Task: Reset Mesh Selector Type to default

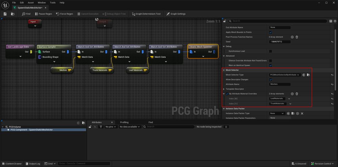Action: 332,75
